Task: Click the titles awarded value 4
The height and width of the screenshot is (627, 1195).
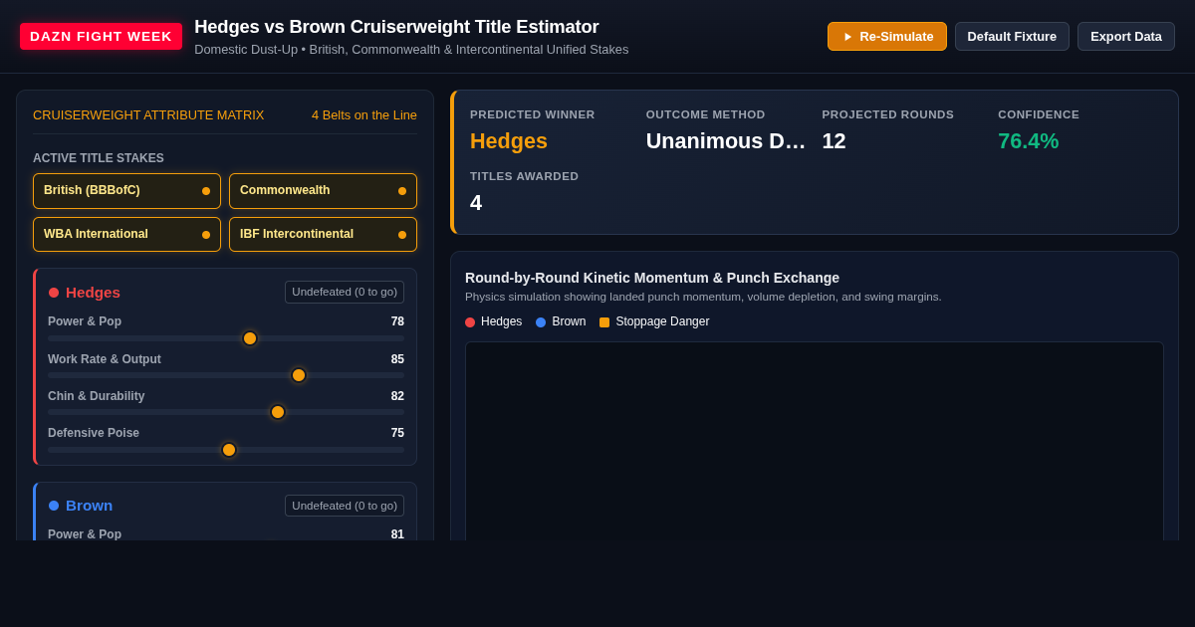Action: coord(476,203)
